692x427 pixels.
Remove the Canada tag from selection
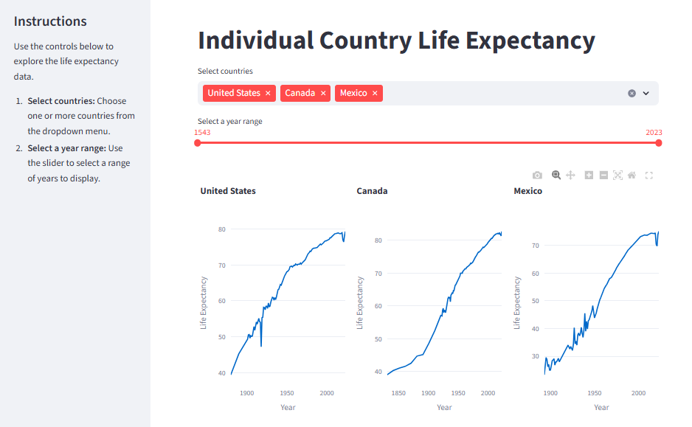323,93
